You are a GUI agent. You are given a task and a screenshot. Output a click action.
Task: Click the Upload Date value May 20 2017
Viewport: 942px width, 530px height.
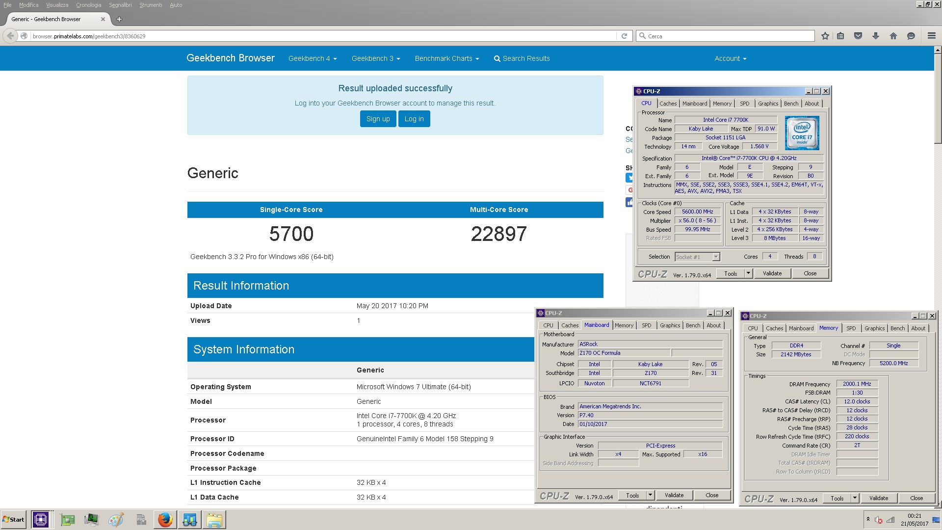click(x=392, y=306)
